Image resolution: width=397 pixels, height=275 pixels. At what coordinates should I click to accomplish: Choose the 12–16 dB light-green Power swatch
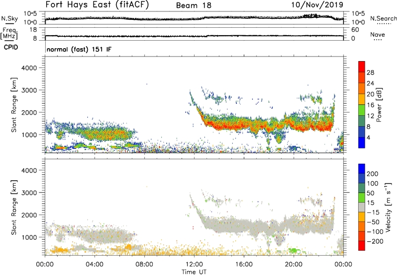[x=362, y=110]
